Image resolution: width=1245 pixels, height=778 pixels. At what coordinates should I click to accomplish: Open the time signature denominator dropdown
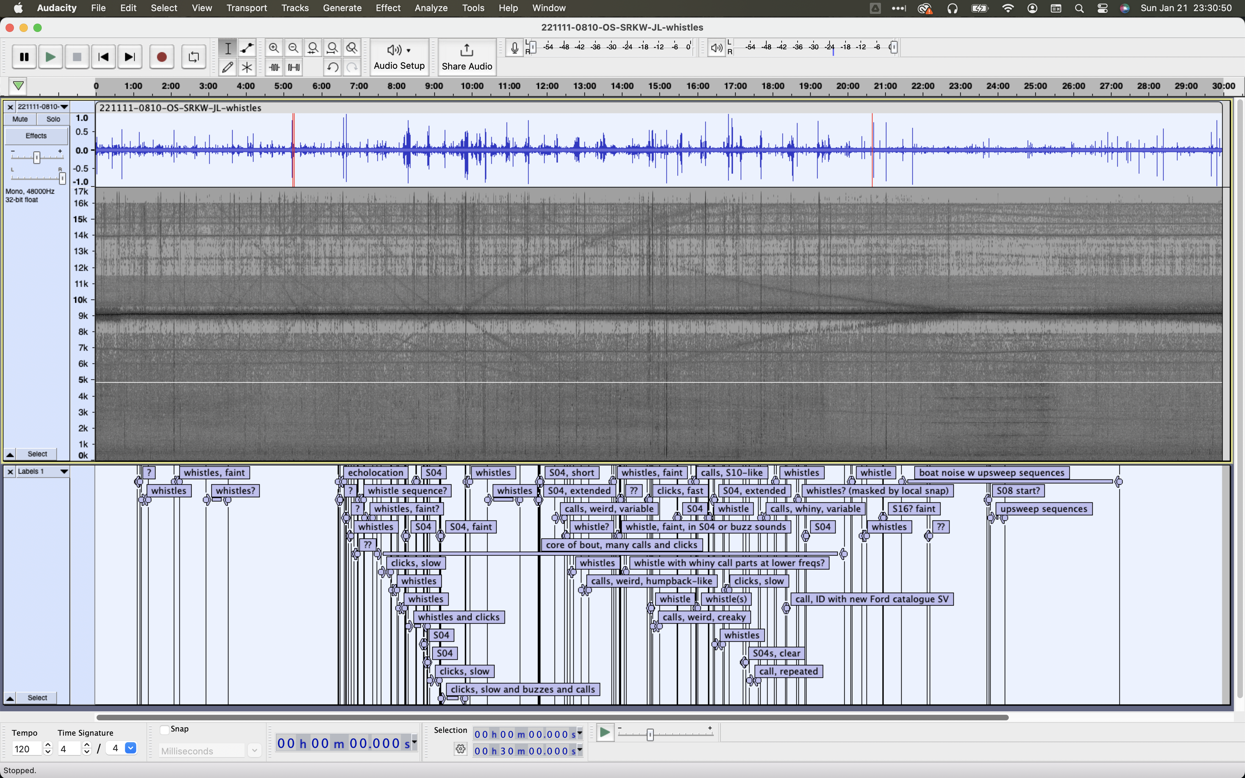131,748
